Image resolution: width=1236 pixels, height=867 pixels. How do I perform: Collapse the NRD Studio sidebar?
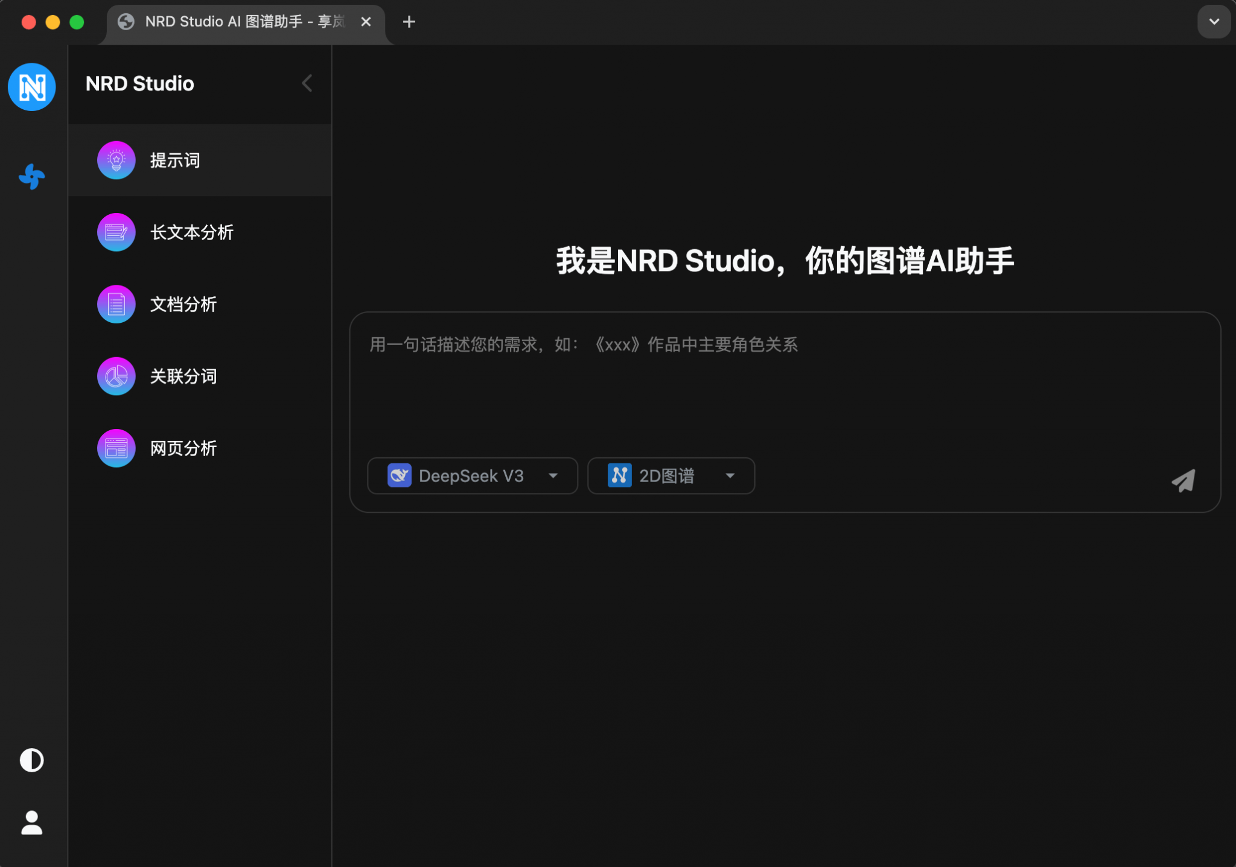(306, 83)
